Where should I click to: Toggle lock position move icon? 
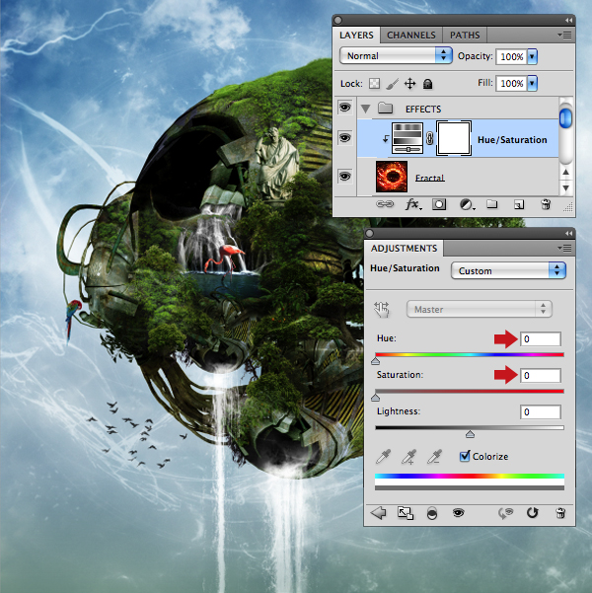(x=409, y=84)
